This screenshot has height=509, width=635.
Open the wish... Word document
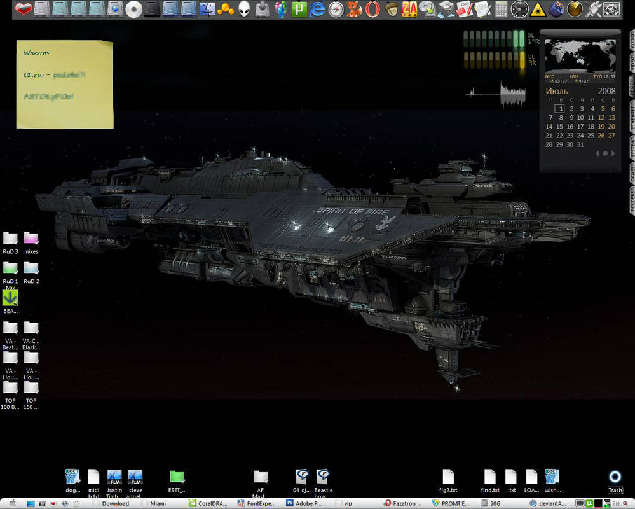[x=552, y=481]
